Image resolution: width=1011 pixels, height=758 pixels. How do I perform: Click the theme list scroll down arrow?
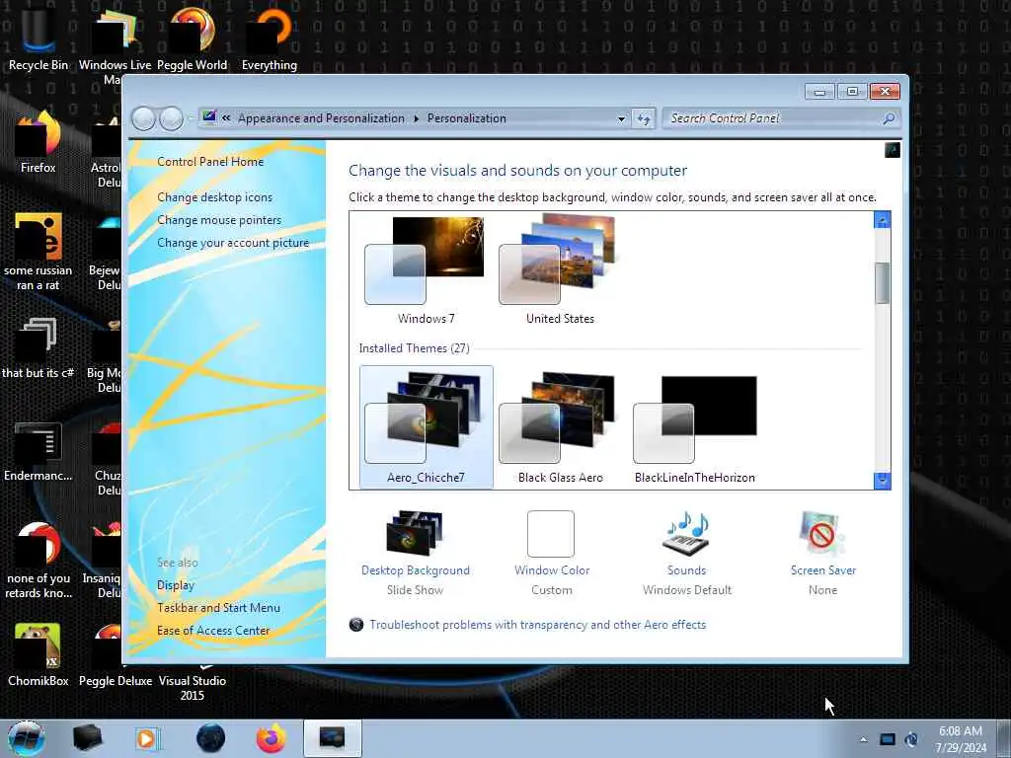[x=882, y=481]
